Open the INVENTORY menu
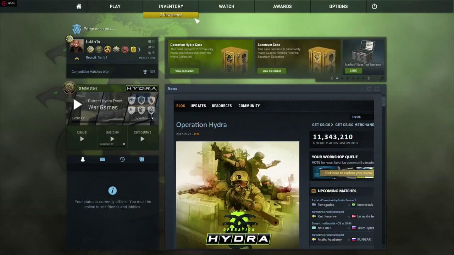454x255 pixels. point(171,6)
